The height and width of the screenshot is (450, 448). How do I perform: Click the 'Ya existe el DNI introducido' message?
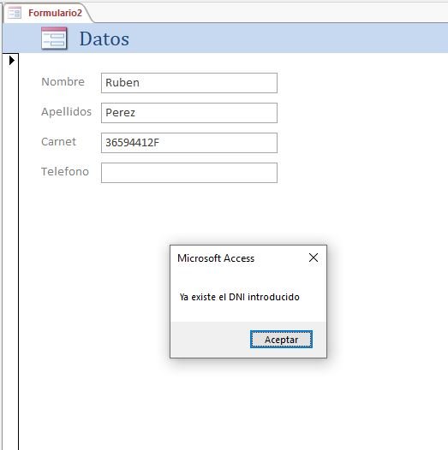click(x=239, y=297)
